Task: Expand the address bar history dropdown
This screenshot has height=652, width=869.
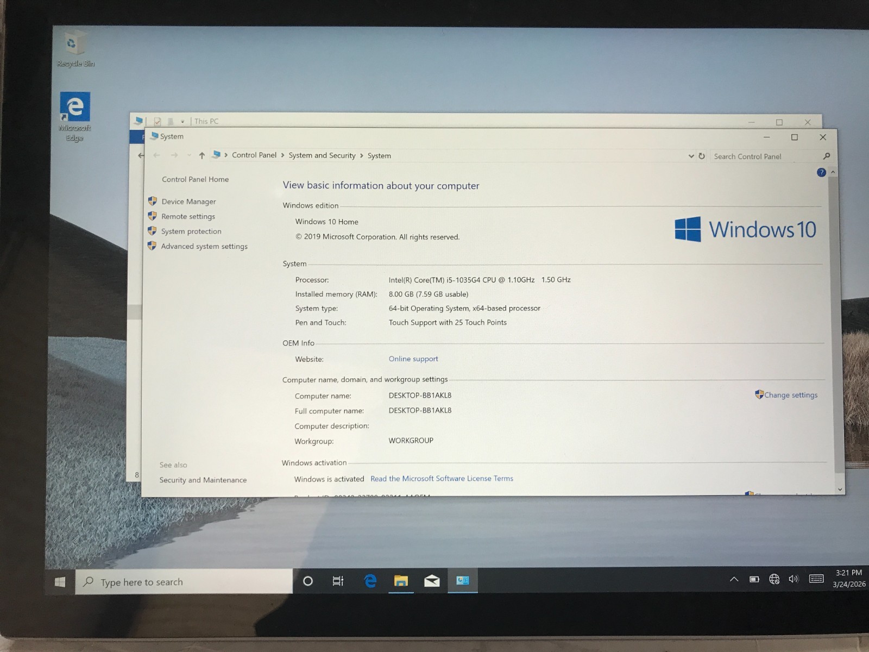Action: pos(691,156)
